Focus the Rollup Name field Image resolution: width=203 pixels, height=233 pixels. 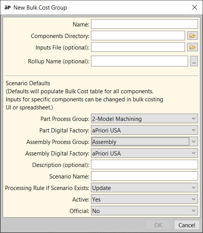(140, 61)
